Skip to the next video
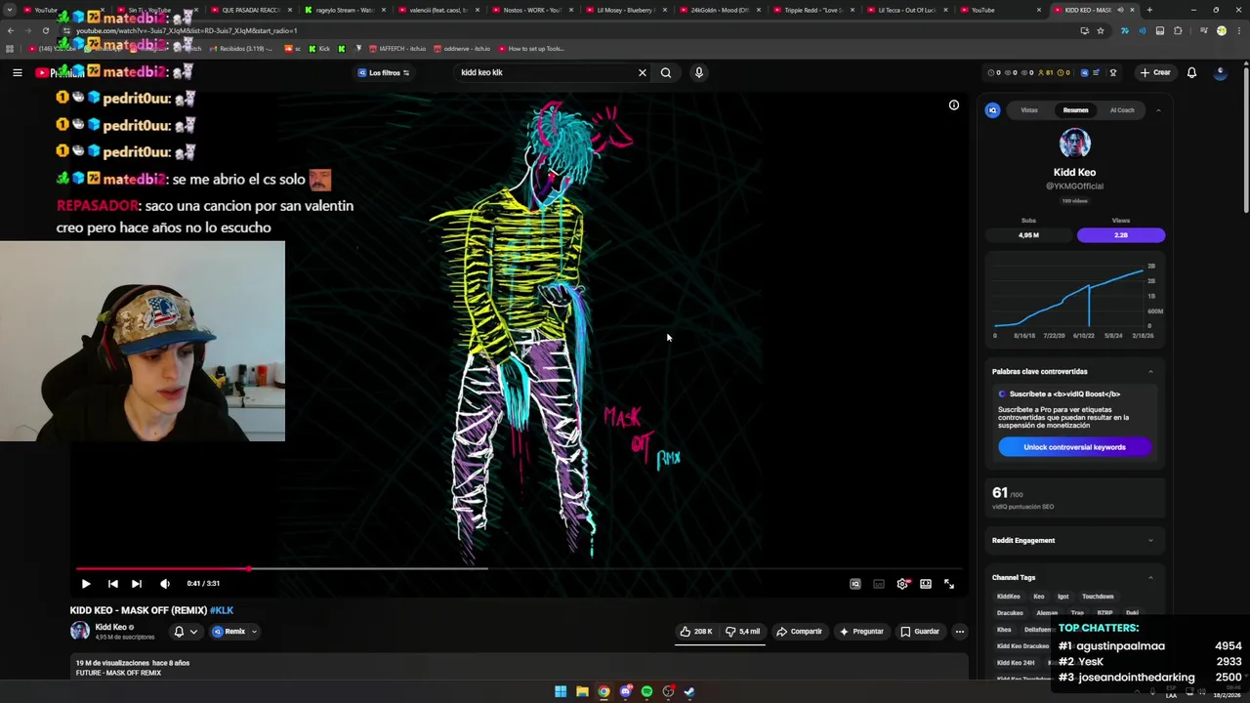The width and height of the screenshot is (1250, 703). pyautogui.click(x=137, y=584)
